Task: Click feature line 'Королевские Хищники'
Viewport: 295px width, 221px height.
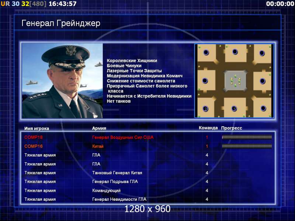Action: tap(132, 60)
